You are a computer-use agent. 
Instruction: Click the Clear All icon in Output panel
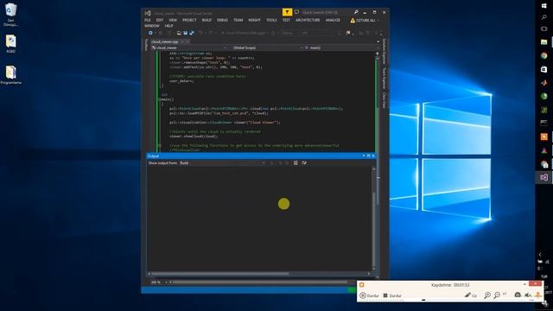296,163
